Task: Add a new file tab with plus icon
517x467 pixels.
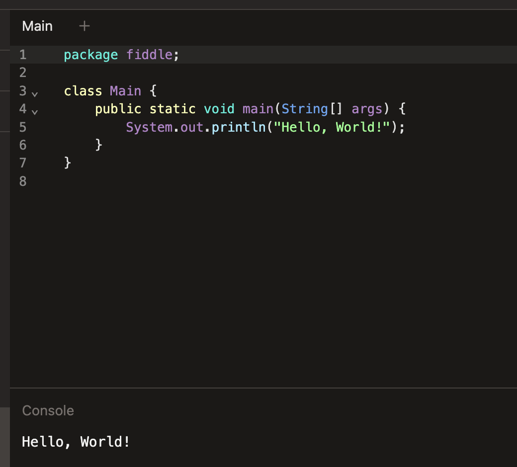Action: click(85, 26)
